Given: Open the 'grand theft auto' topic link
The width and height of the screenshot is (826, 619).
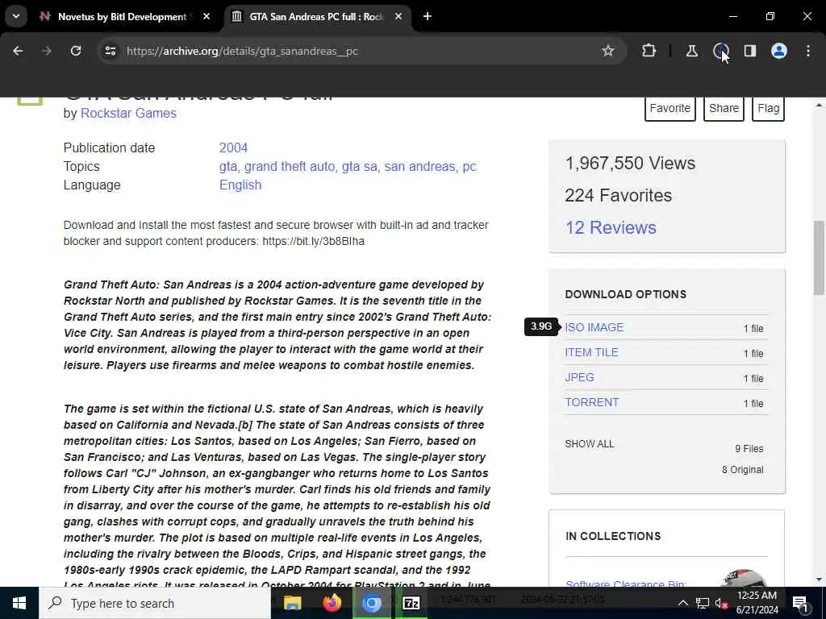Looking at the screenshot, I should click(290, 167).
